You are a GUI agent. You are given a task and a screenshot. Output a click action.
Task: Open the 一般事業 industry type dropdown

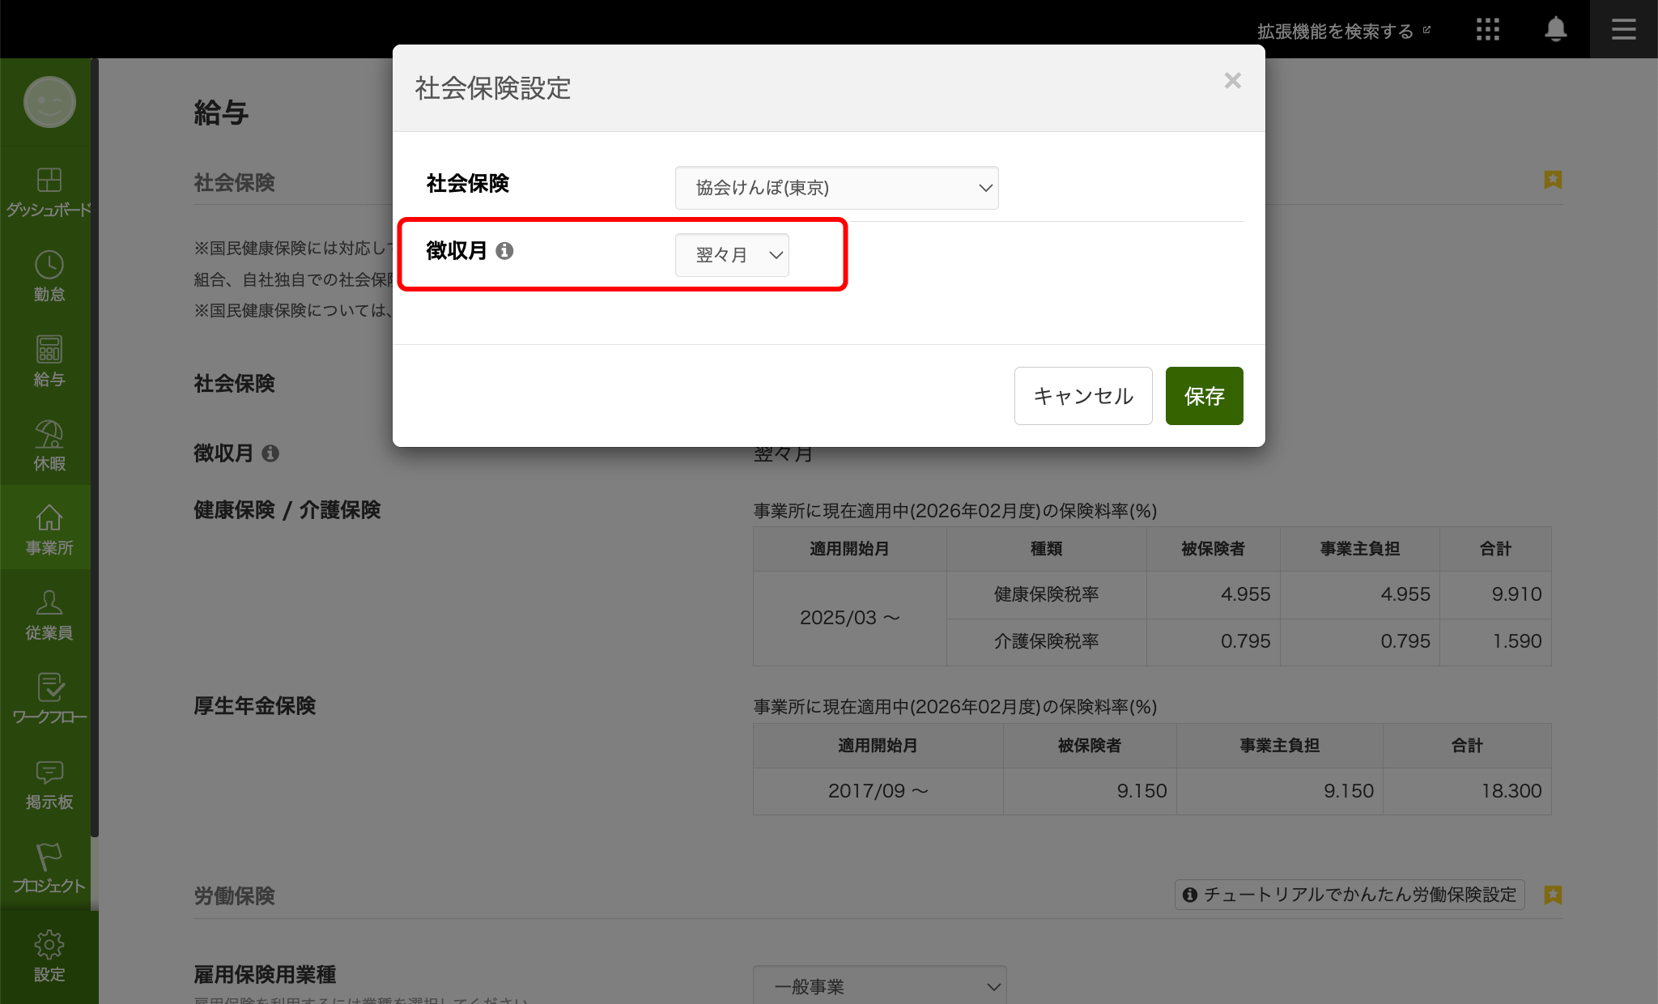[x=879, y=986]
